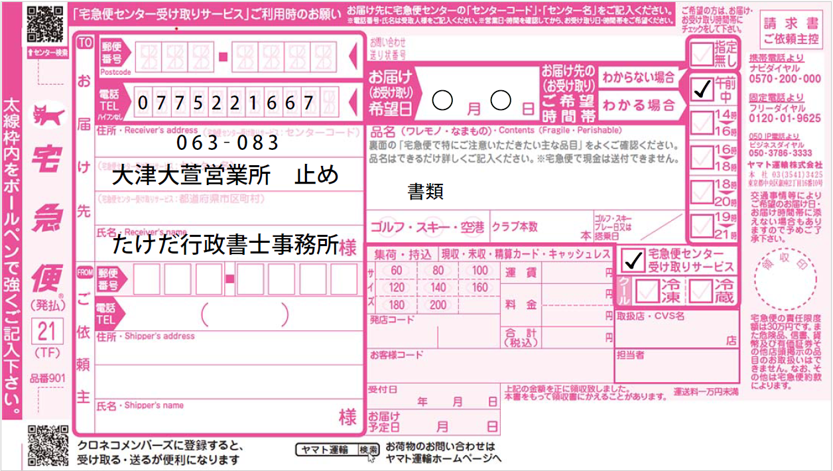Click the クラブ本数 golf club count field

click(x=539, y=227)
